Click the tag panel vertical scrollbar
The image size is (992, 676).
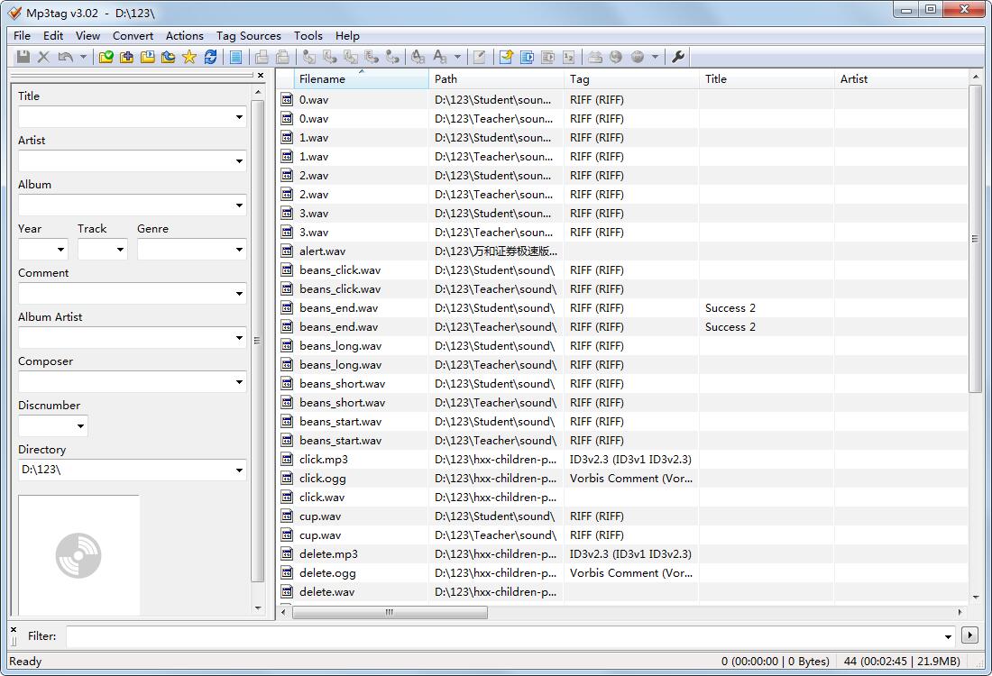coord(257,340)
